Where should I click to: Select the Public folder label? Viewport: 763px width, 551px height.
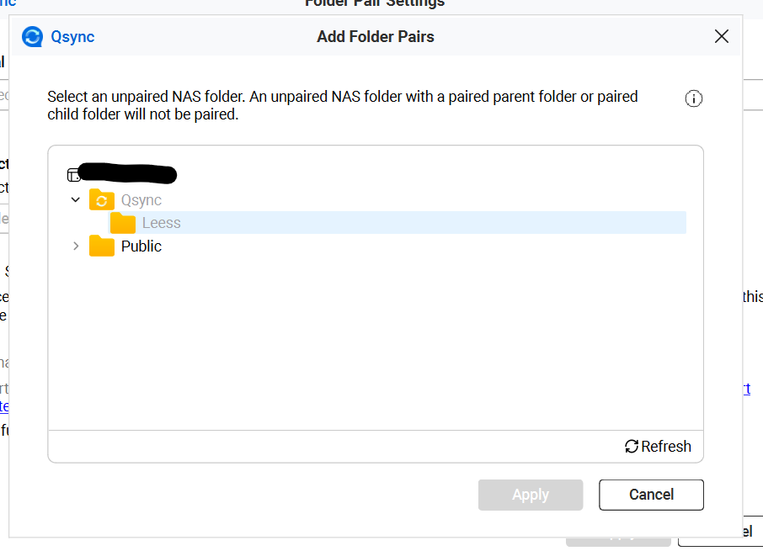pos(141,246)
